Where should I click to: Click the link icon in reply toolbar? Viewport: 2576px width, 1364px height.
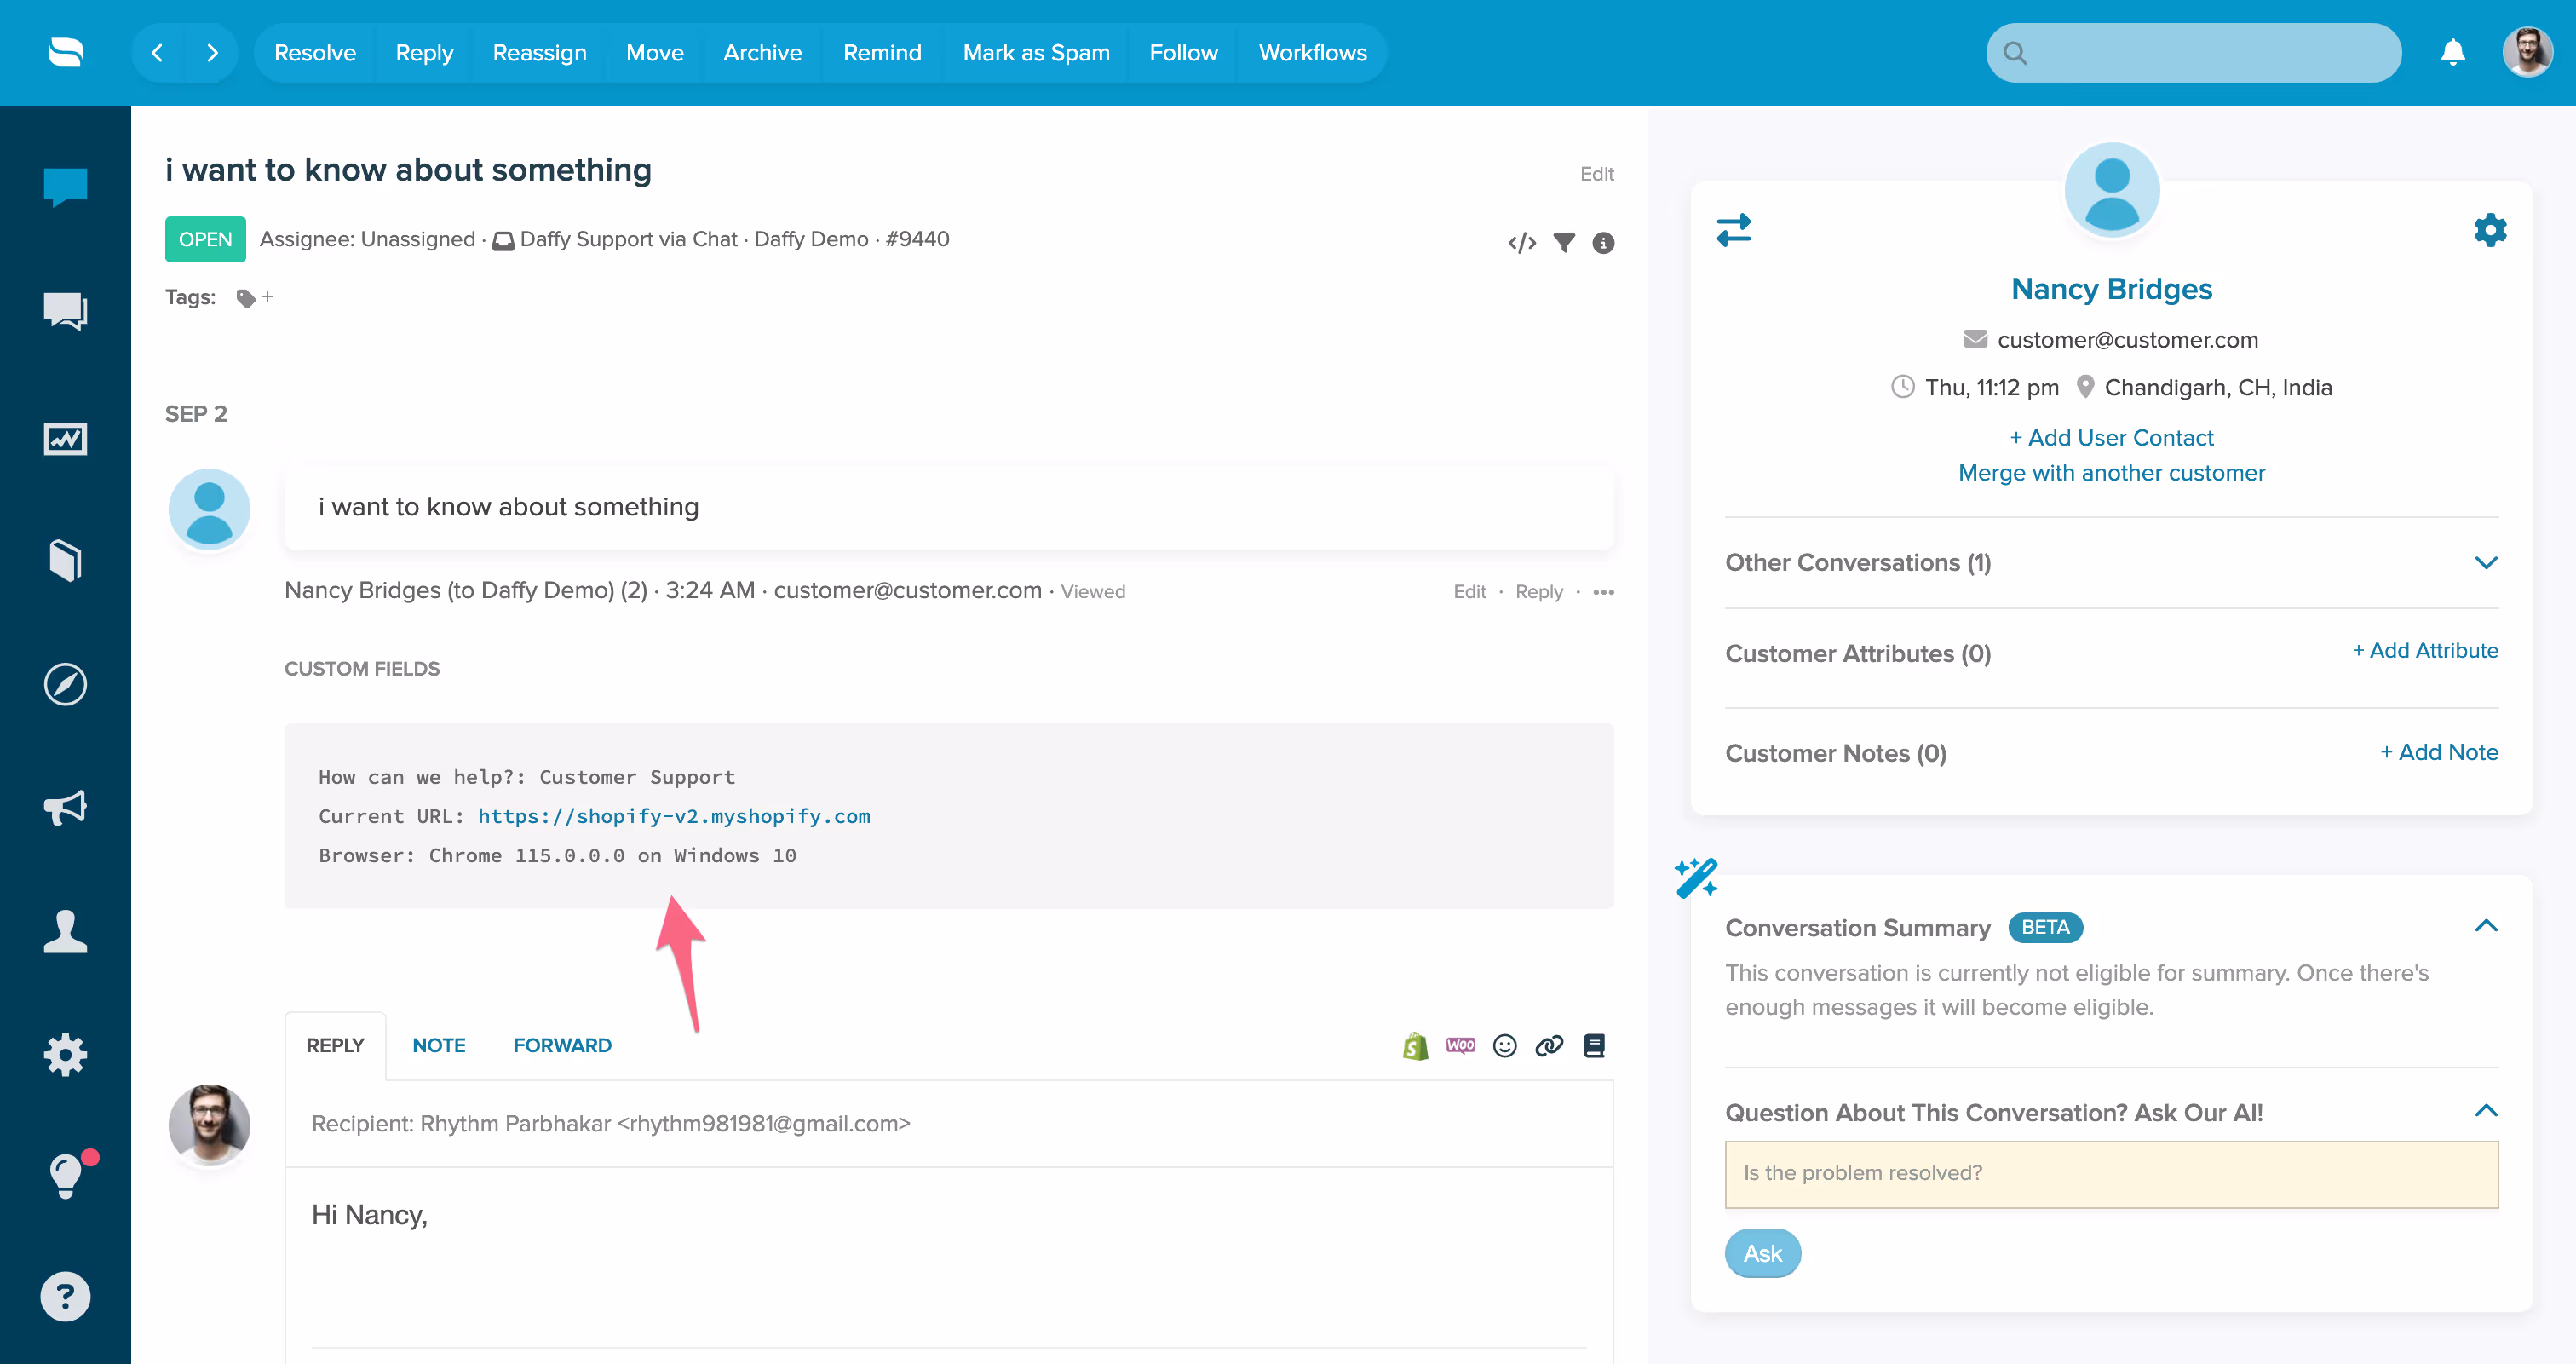click(x=1549, y=1046)
